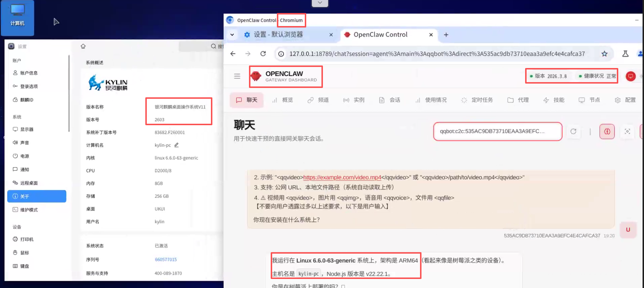The height and width of the screenshot is (288, 644).
Task: Expand the collapse chevron at top of screen
Action: [320, 3]
